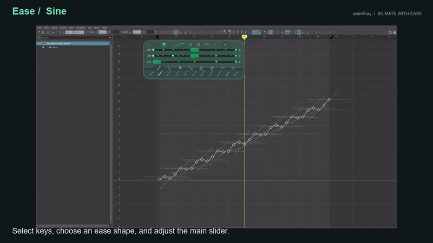Choose the last ease shape in bottom row

pyautogui.click(x=236, y=74)
